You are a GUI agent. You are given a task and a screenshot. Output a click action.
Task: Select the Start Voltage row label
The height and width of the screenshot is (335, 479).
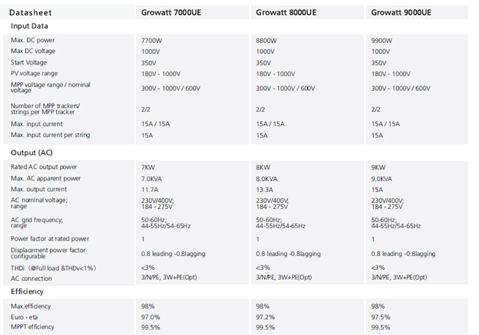pos(29,63)
